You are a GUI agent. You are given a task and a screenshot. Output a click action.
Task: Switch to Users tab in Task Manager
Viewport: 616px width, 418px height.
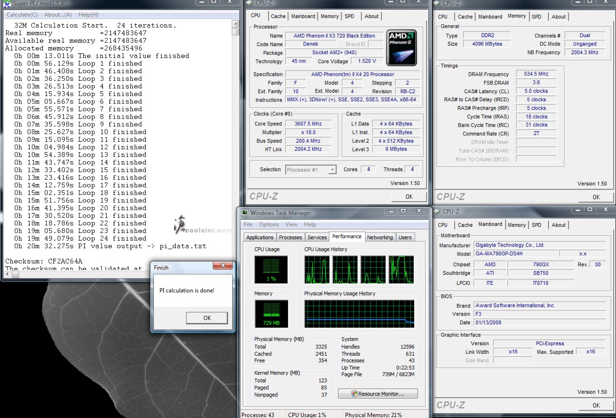tap(405, 237)
